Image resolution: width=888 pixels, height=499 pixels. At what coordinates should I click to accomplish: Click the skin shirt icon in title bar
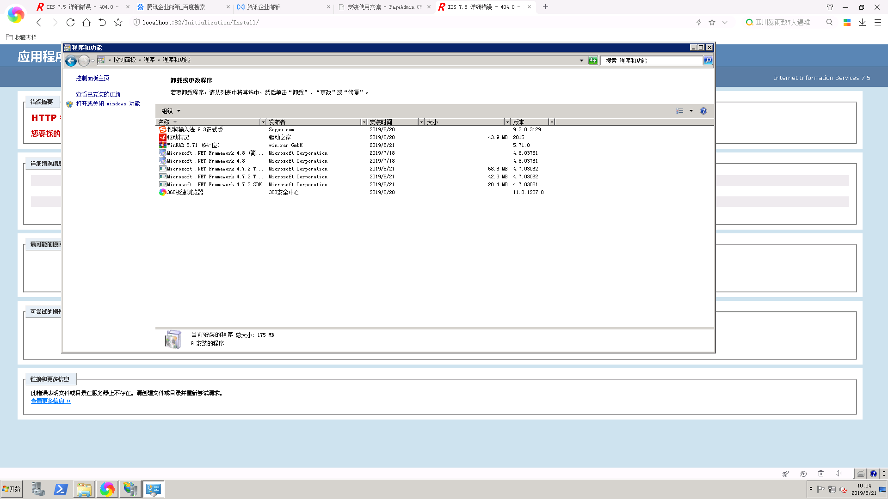point(830,7)
